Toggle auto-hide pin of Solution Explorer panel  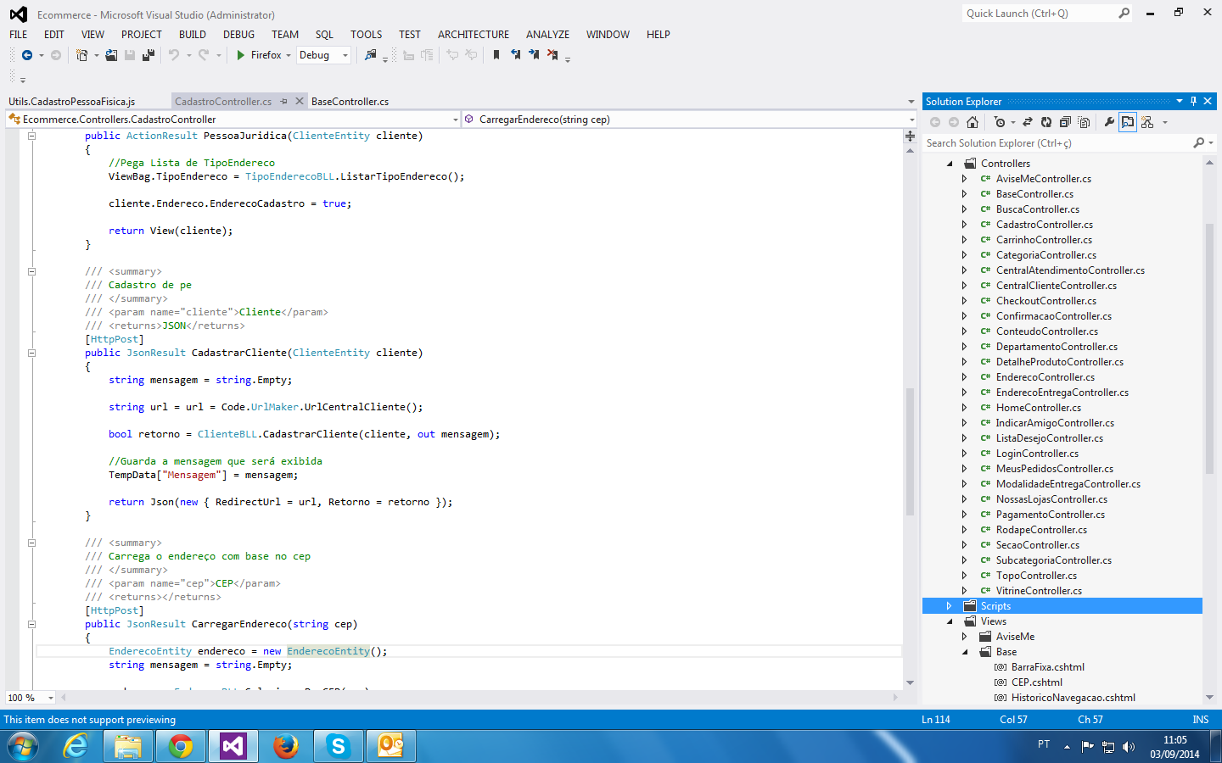tap(1193, 101)
